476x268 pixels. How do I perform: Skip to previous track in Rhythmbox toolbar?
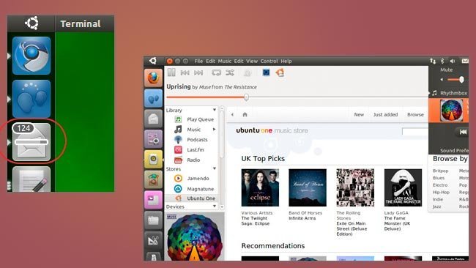coord(185,72)
